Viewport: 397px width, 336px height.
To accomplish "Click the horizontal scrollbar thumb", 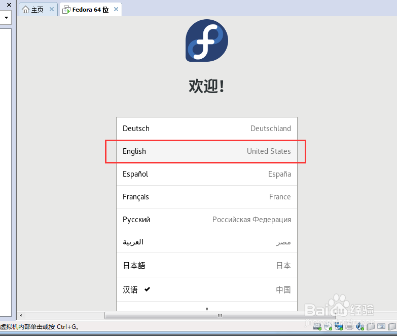I will coord(220,315).
